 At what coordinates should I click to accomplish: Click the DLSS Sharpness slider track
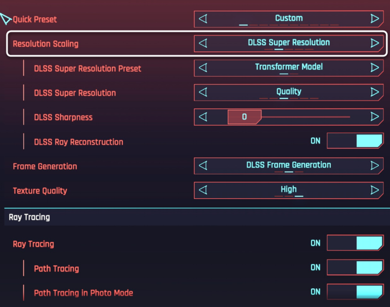[x=305, y=117]
